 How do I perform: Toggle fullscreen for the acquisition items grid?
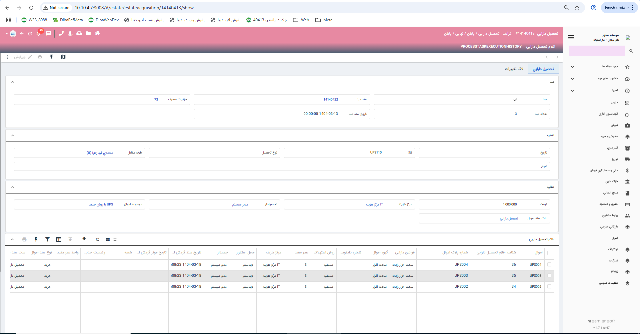coord(115,239)
